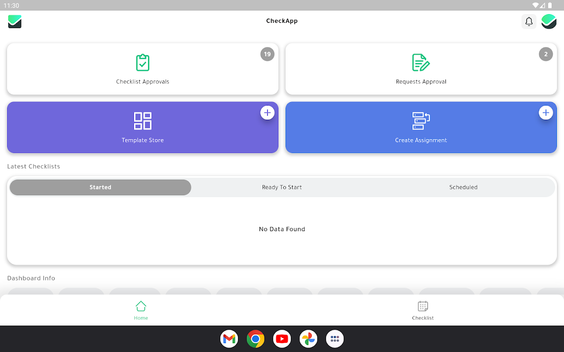Screen dimensions: 564x352
Task: Click the Checklist label in bottom navigation
Action: coord(423,318)
